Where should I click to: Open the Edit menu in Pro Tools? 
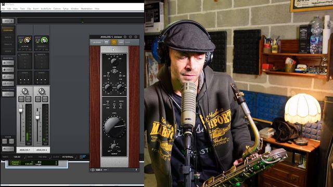coord(9,9)
